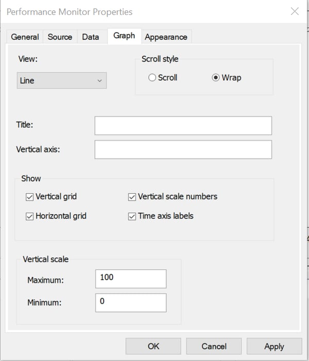Click into the Title text field
Image resolution: width=309 pixels, height=361 pixels.
tap(183, 126)
